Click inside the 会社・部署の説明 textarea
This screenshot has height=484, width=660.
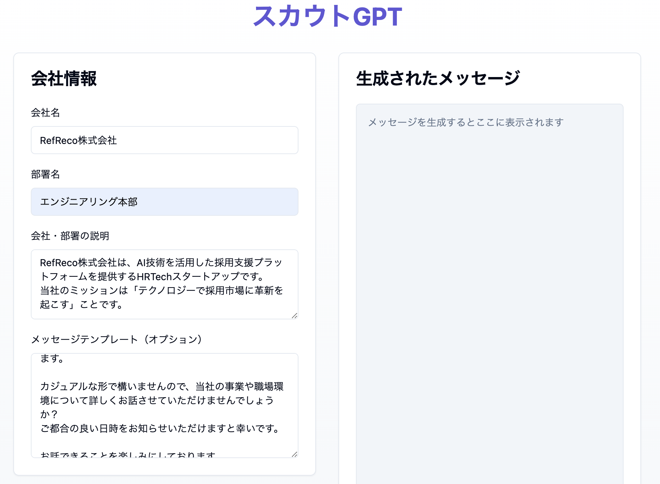[x=164, y=284]
